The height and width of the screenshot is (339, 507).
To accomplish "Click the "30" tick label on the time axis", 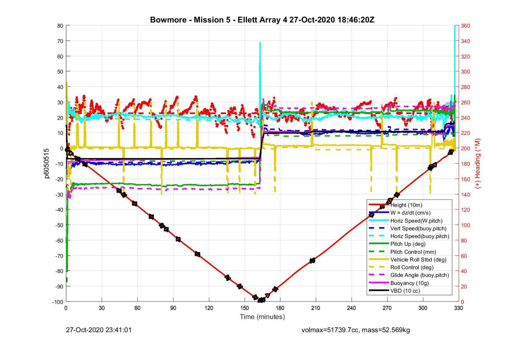I will [101, 308].
